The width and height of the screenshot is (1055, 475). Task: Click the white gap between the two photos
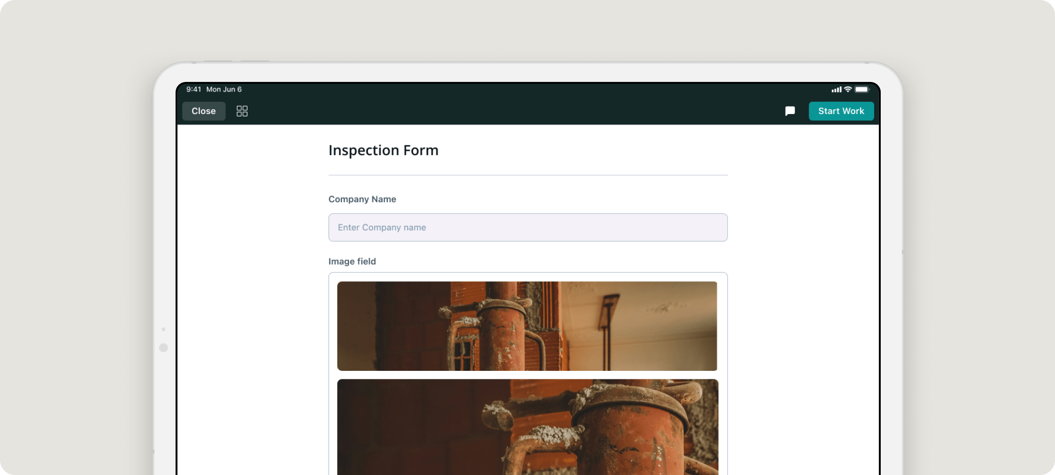(x=527, y=375)
